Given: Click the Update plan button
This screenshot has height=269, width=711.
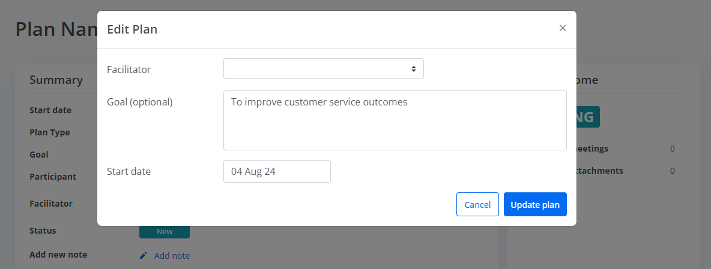Looking at the screenshot, I should 535,204.
